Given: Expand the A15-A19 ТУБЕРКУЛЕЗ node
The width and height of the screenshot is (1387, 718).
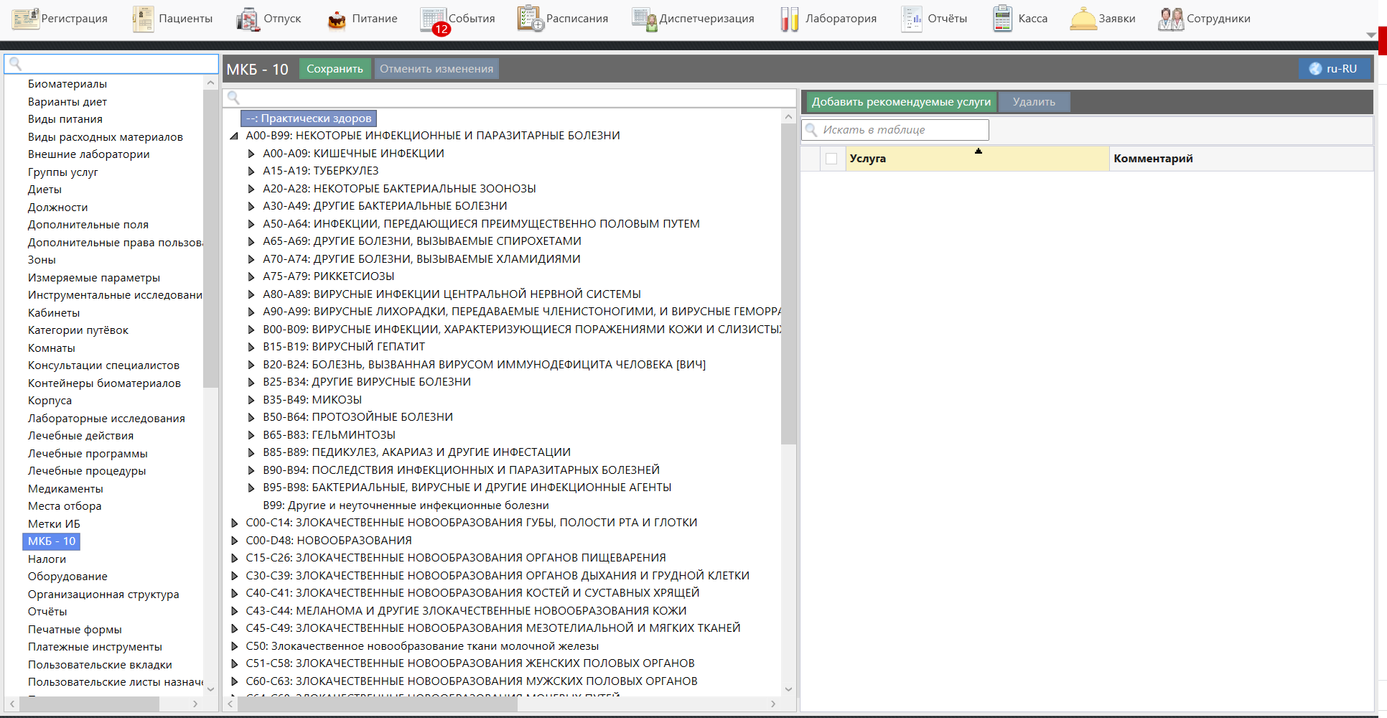Looking at the screenshot, I should tap(251, 171).
